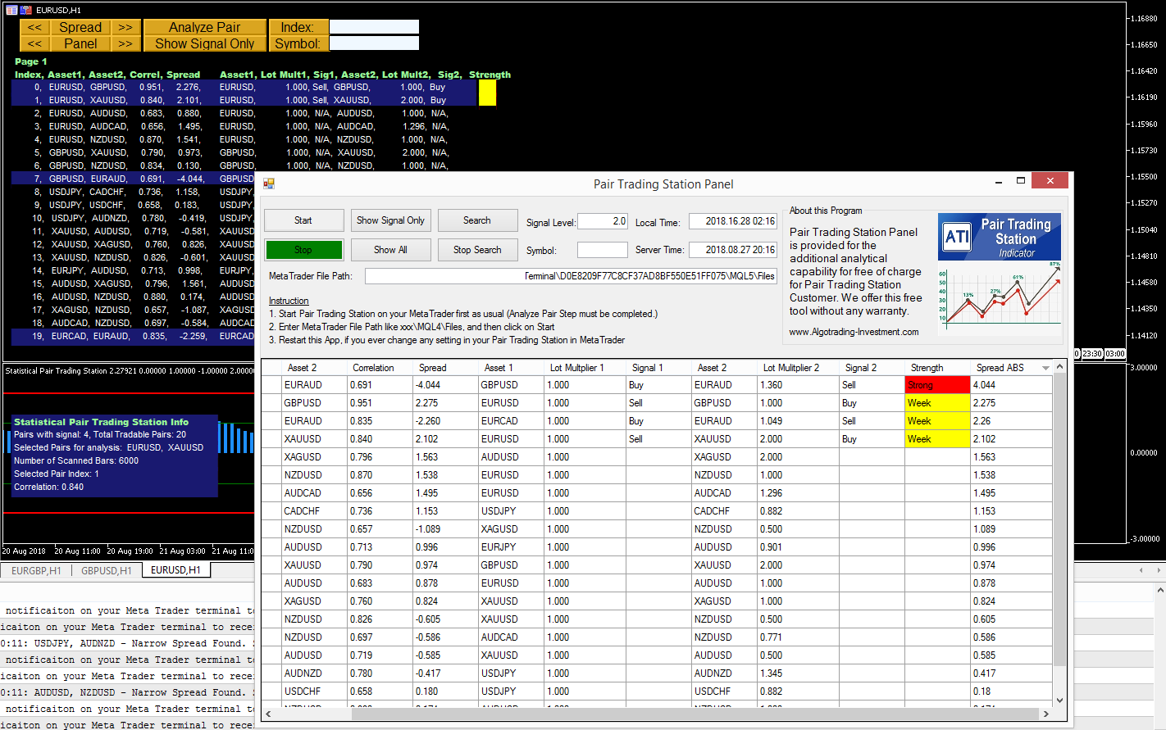Click chart row 7 GBPUSD, EURAUD

(x=133, y=179)
